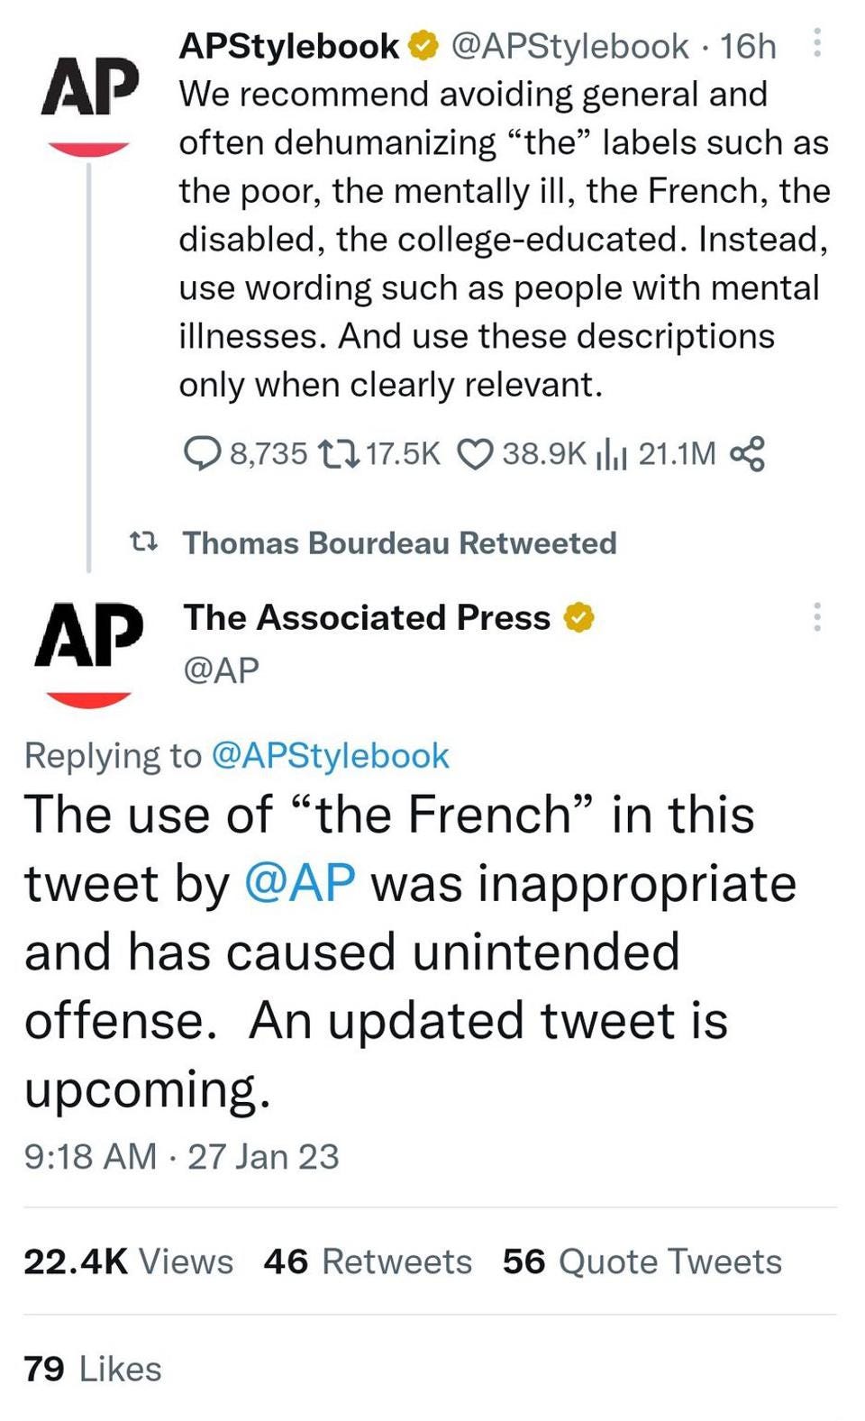
Task: Reply to the APStylebook tweet
Action: 203,452
